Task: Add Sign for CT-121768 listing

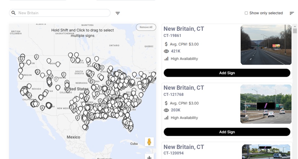Action: pos(227,132)
